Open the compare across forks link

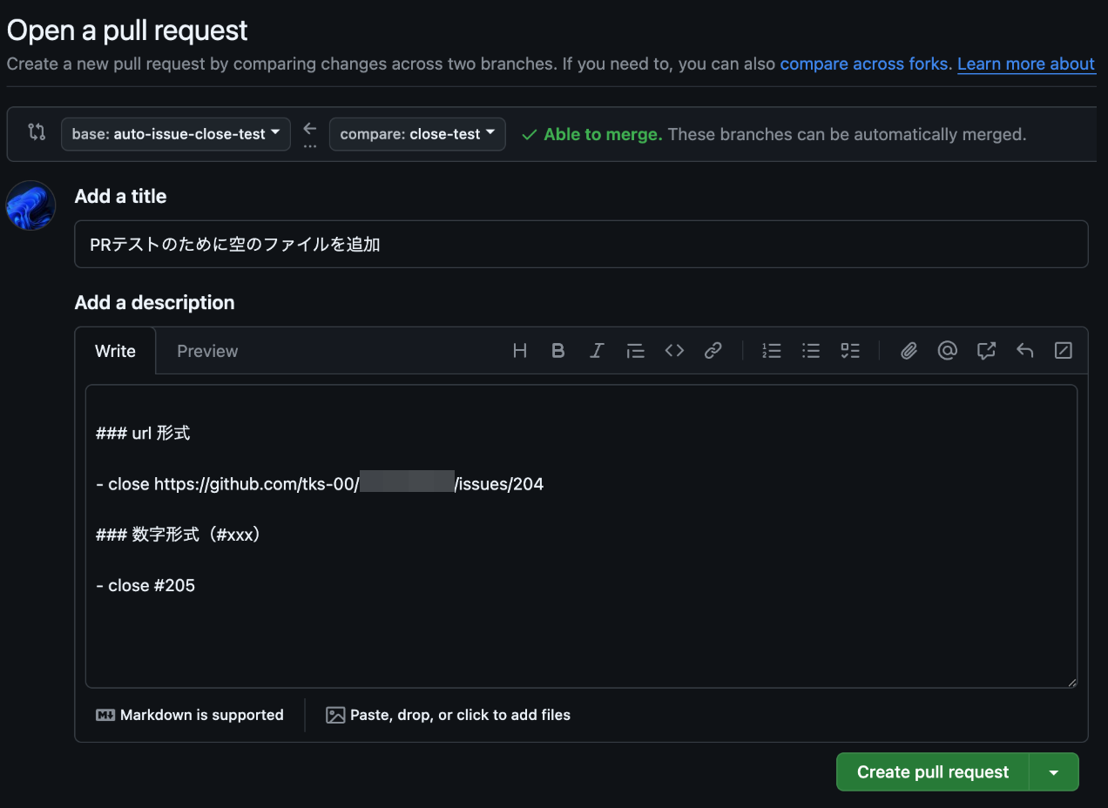(863, 63)
